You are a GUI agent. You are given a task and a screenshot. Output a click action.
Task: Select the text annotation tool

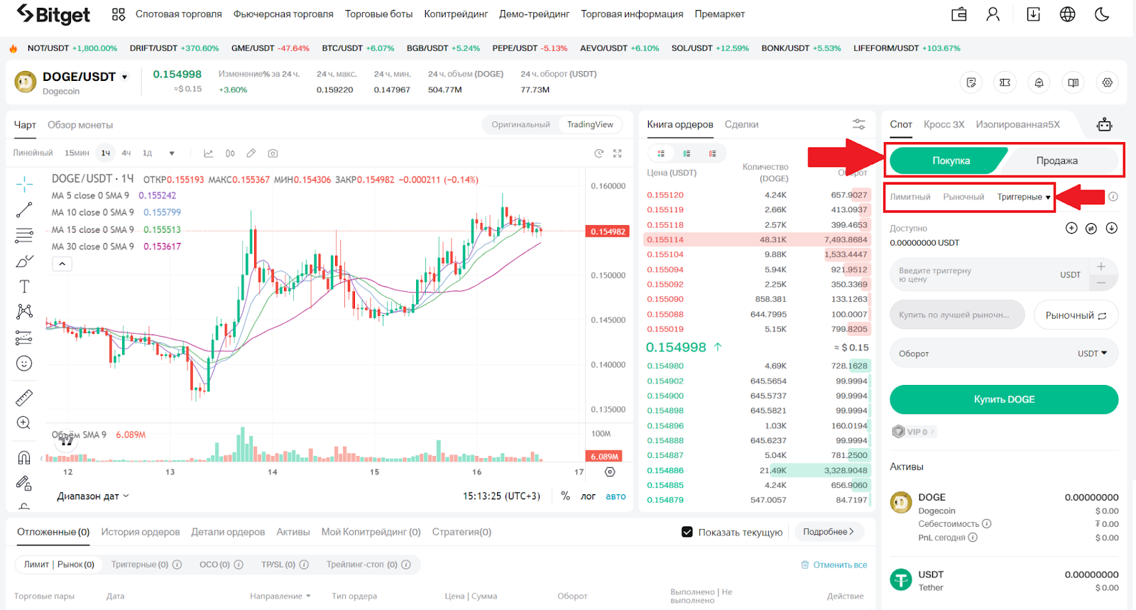tap(24, 286)
